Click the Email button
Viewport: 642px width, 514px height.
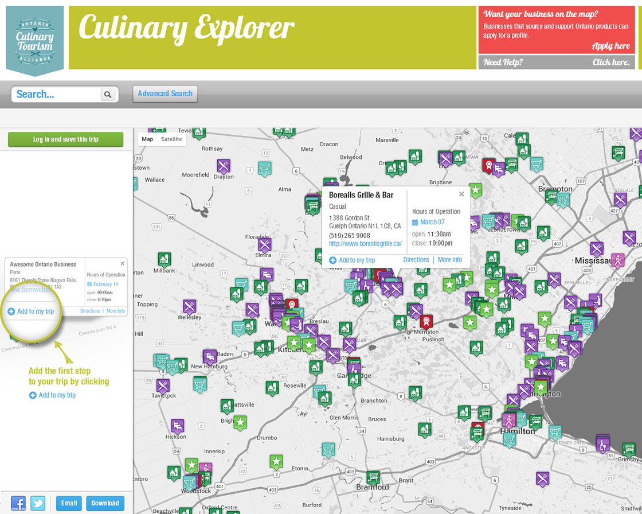click(x=69, y=503)
